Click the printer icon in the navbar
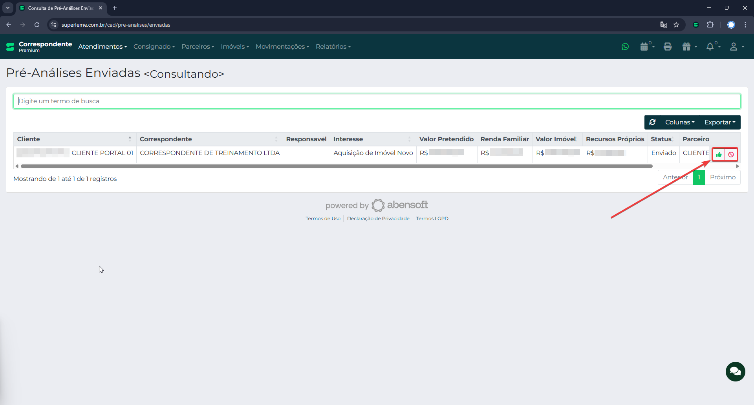This screenshot has width=754, height=405. tap(667, 47)
